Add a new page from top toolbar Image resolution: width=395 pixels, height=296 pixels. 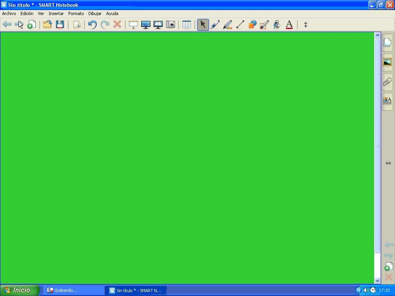(x=32, y=24)
